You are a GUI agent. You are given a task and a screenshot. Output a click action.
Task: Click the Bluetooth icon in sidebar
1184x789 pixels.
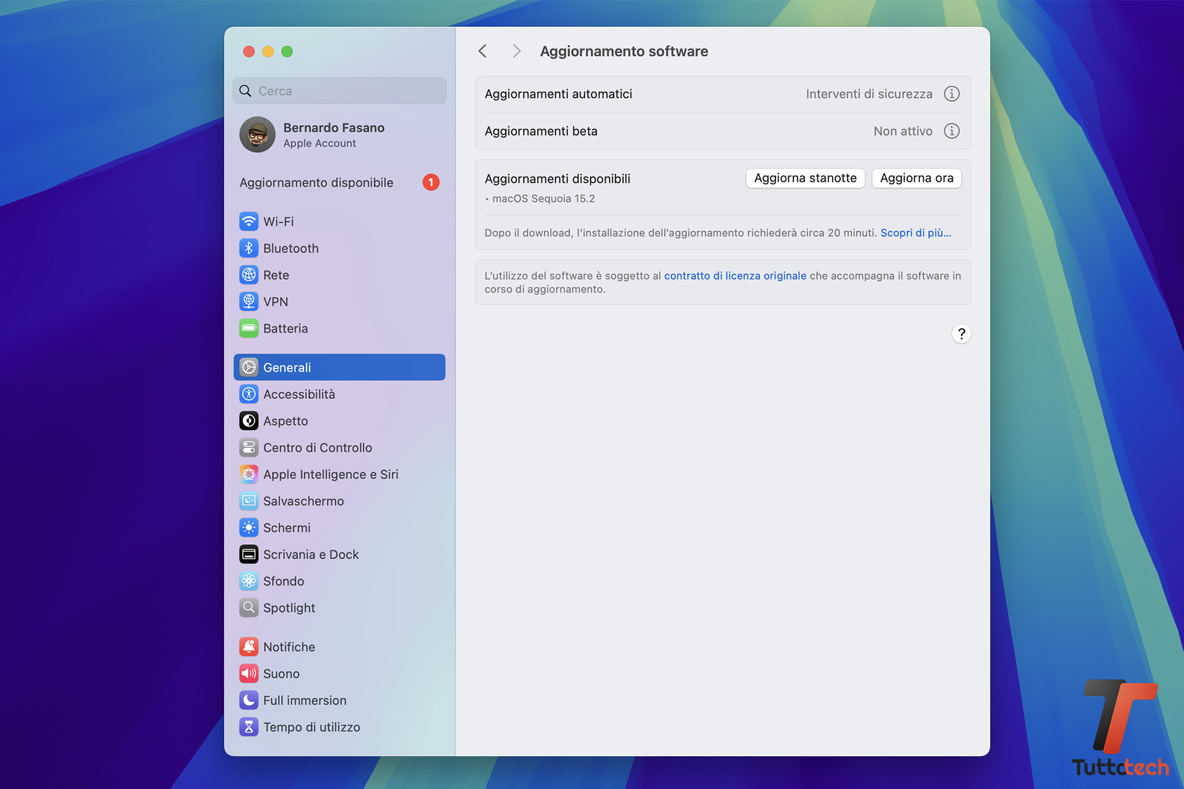(249, 248)
